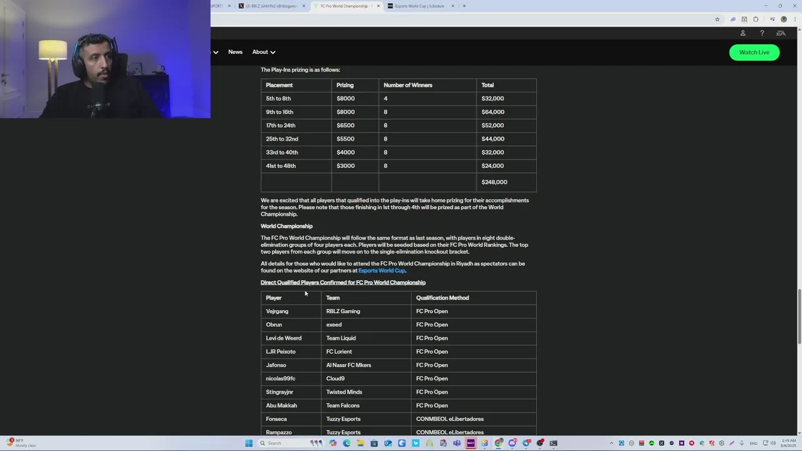Click the Levi de Weerd cell

[291, 338]
